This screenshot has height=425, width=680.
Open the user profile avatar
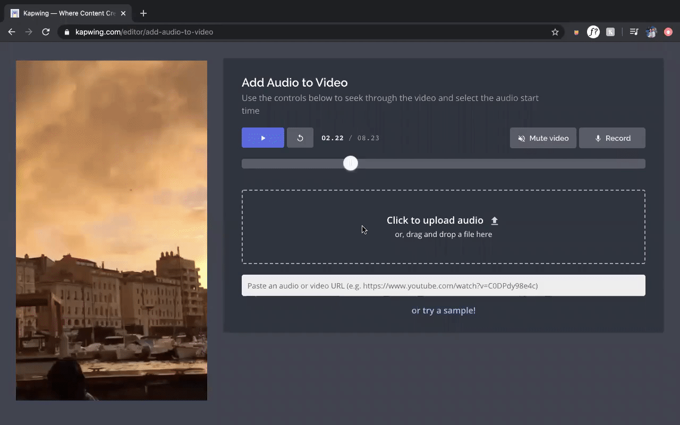pyautogui.click(x=651, y=32)
